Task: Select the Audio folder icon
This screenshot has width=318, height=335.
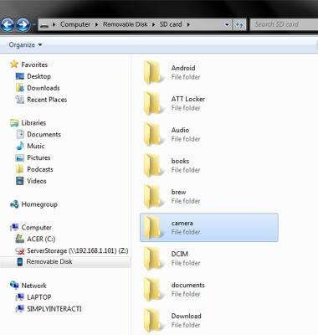Action: click(152, 134)
